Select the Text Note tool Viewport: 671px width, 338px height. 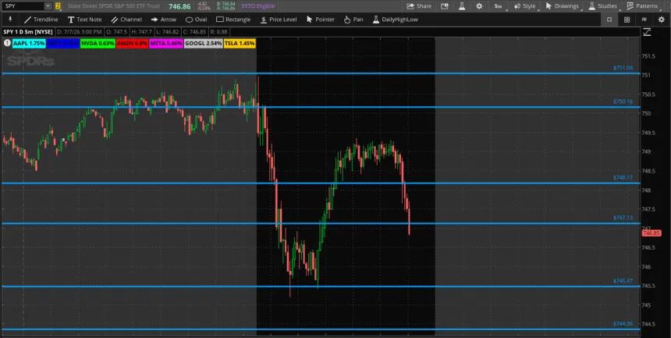pyautogui.click(x=85, y=20)
